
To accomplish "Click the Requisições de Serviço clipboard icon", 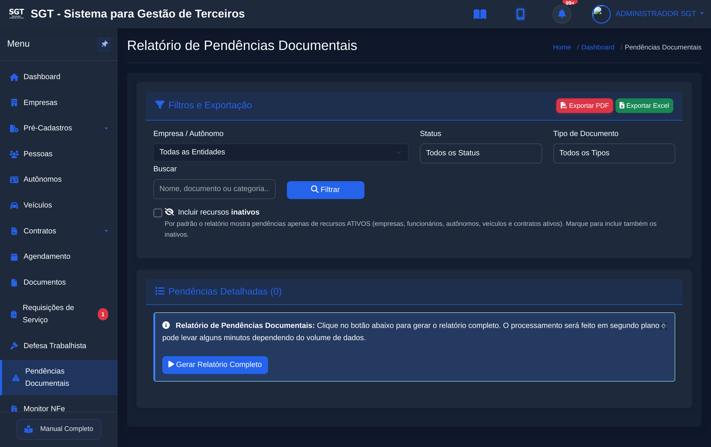I will coord(14,314).
